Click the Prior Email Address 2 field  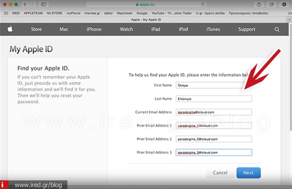213,139
